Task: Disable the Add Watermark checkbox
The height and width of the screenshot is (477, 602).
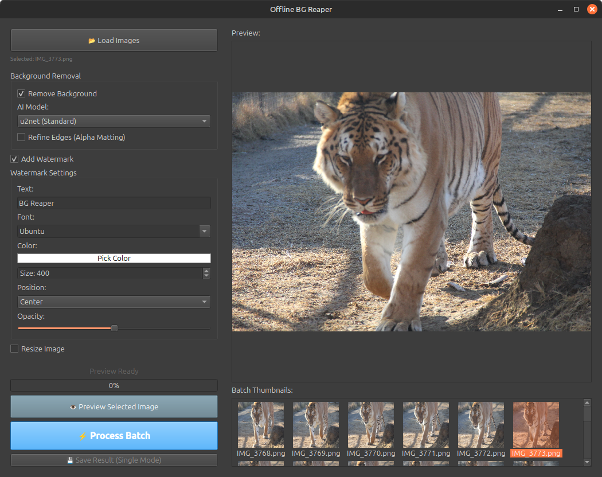Action: pos(14,159)
